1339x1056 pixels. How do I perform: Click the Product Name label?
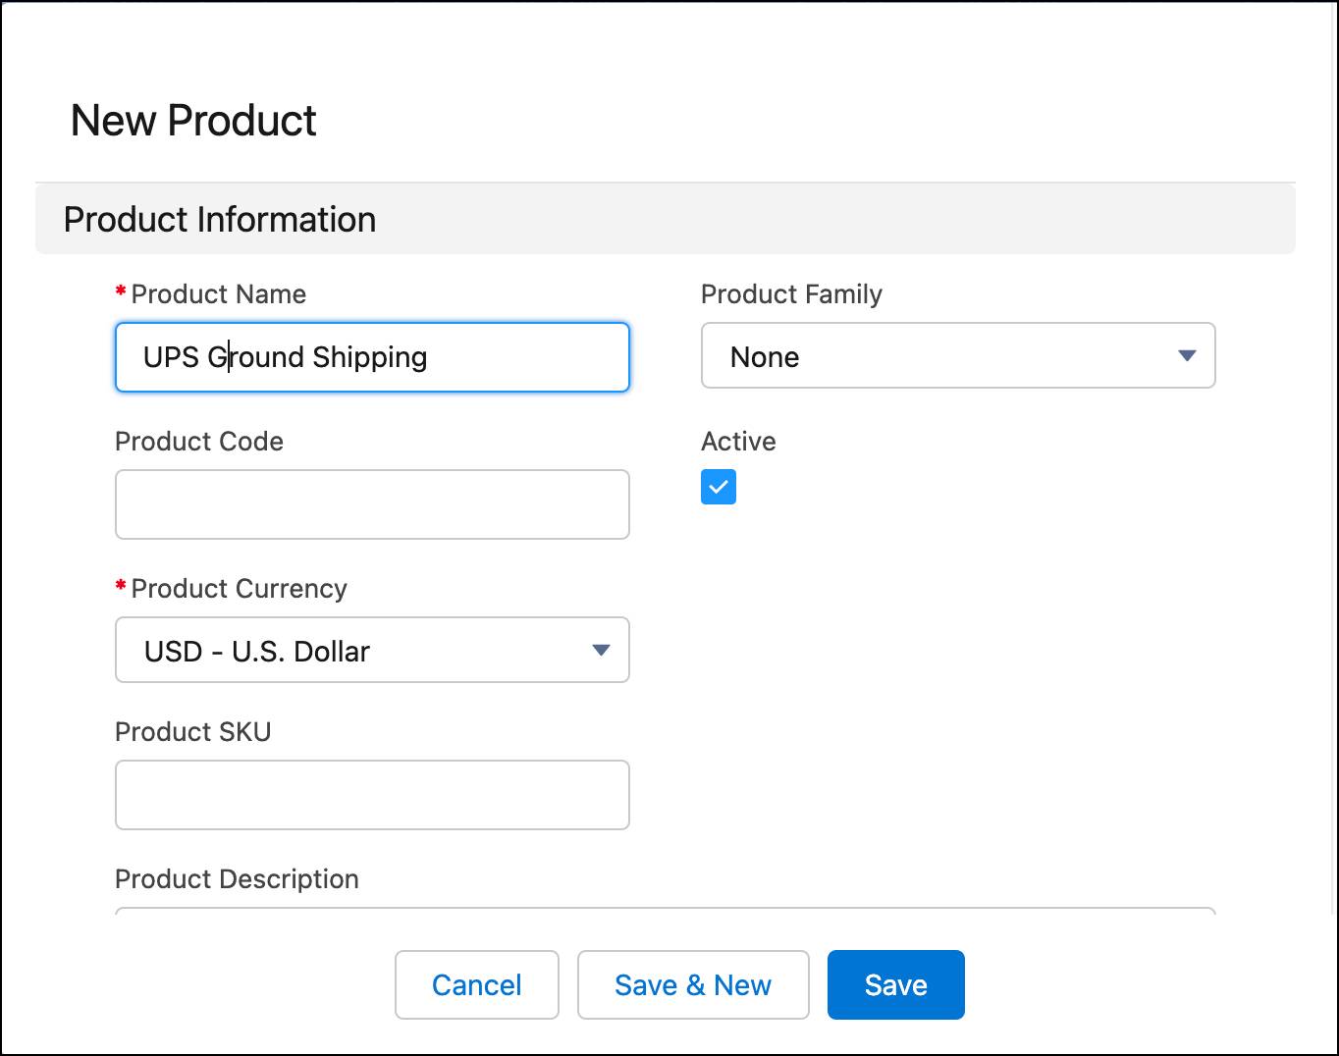tap(219, 294)
